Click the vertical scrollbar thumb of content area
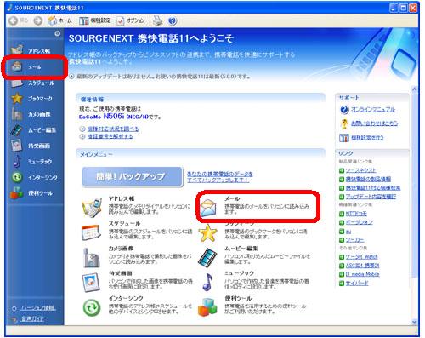The width and height of the screenshot is (425, 338). pyautogui.click(x=415, y=185)
